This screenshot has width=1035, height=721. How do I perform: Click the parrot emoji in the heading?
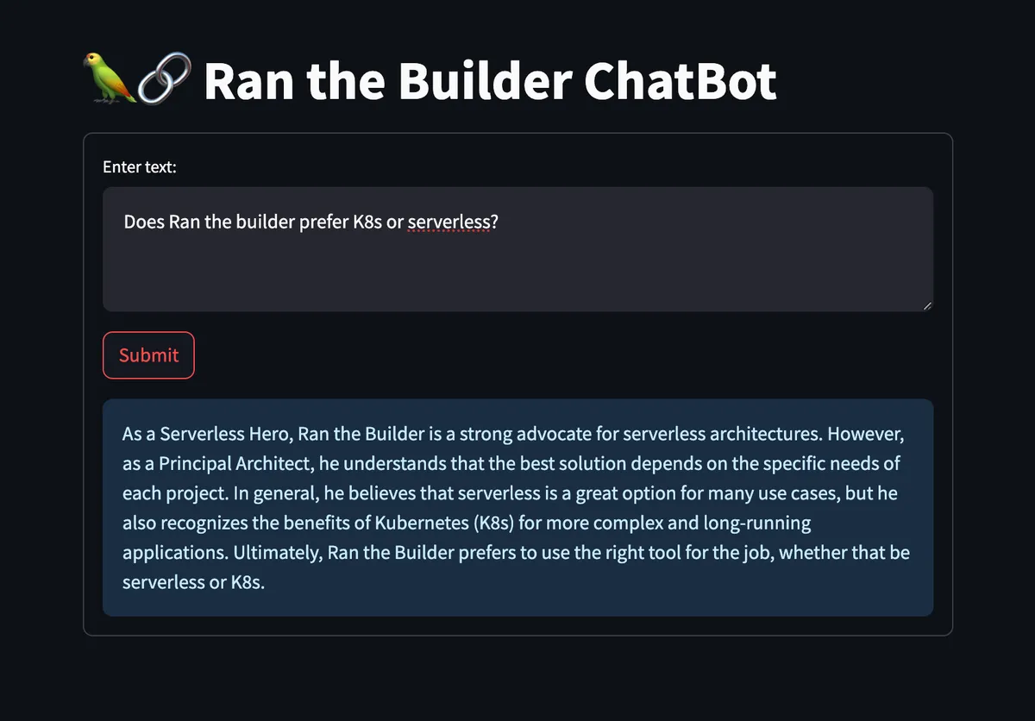(109, 78)
